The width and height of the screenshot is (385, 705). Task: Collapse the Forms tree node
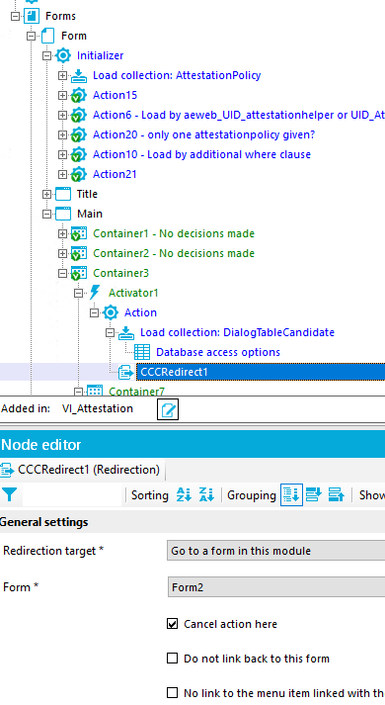coord(15,16)
